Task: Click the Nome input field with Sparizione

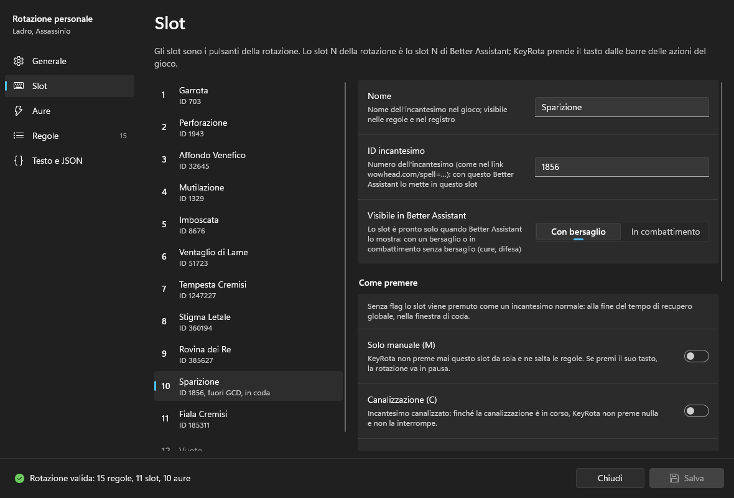Action: click(x=621, y=107)
